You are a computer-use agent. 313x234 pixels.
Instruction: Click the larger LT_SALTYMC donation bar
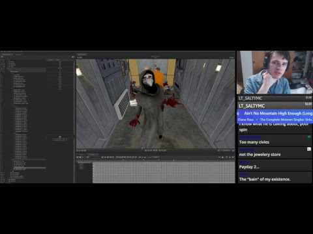coord(275,106)
